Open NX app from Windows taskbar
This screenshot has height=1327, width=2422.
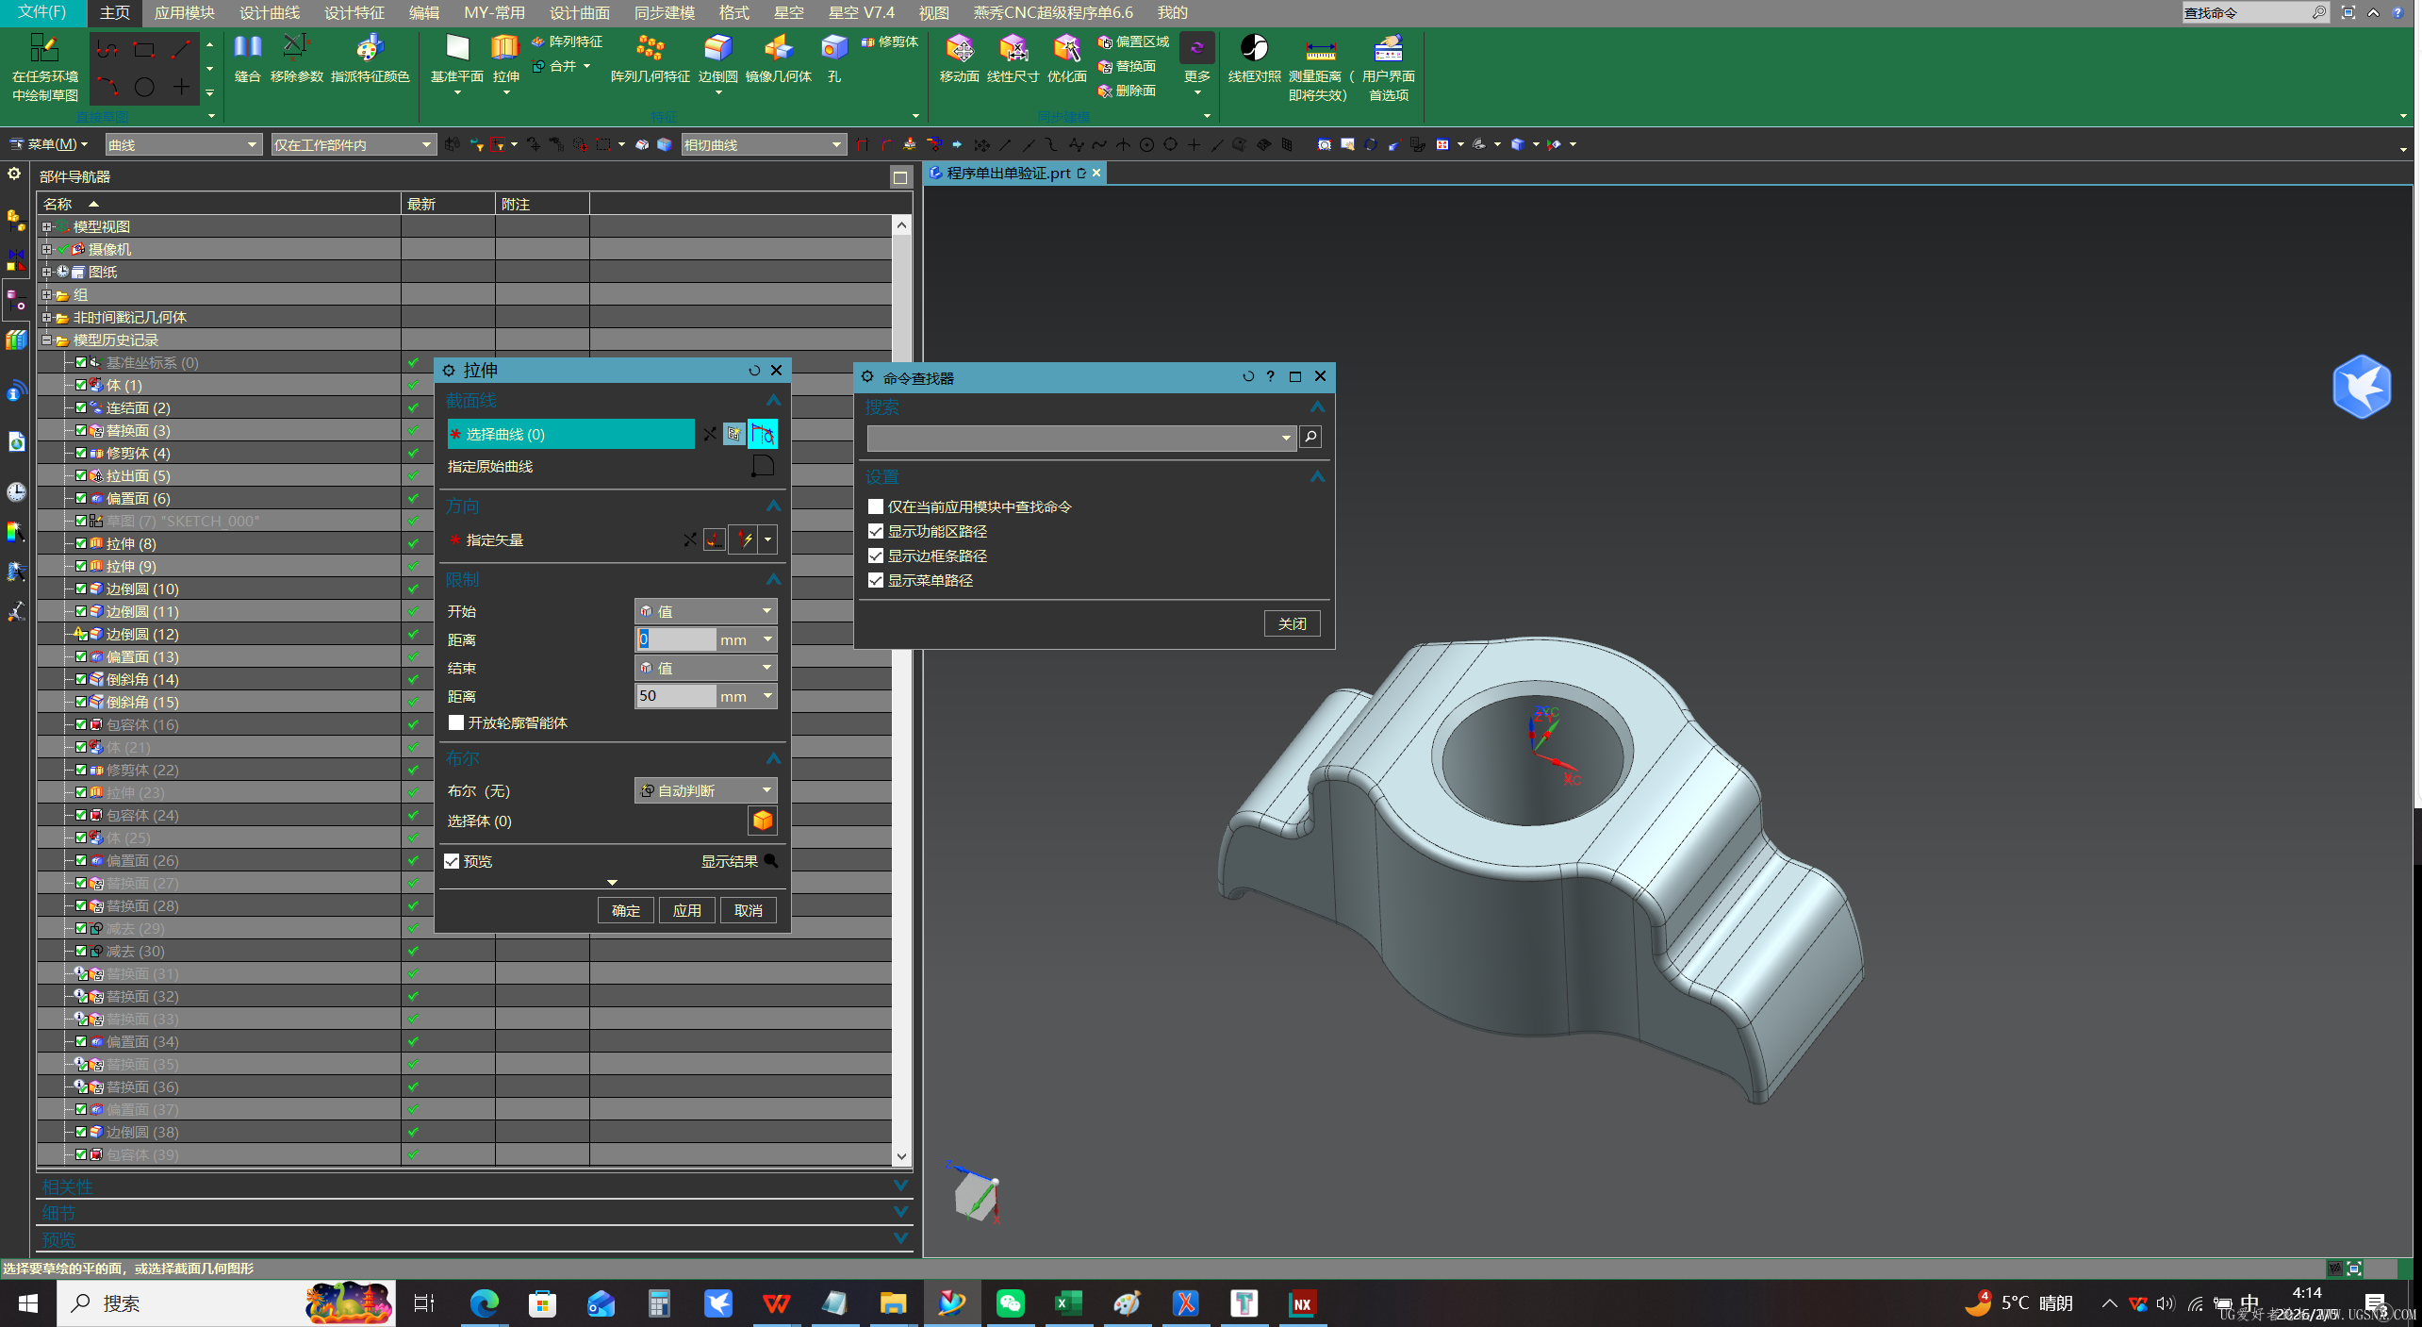click(1302, 1303)
